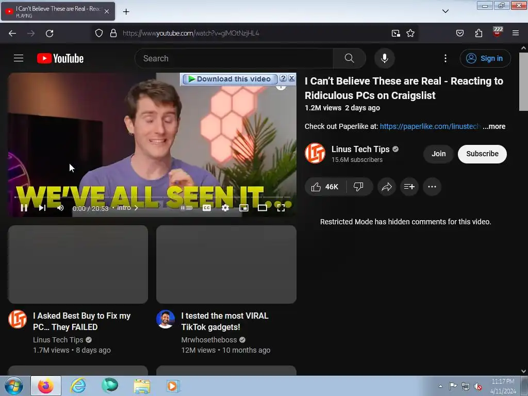Open a new browser tab
This screenshot has width=528, height=396.
[126, 12]
